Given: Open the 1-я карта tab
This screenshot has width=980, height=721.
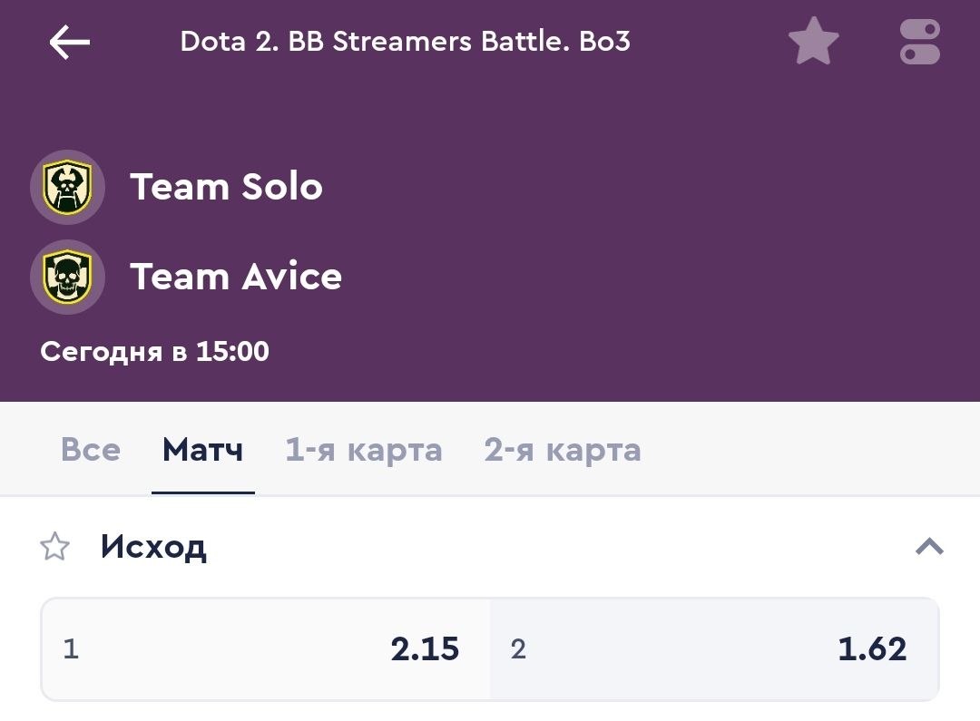Looking at the screenshot, I should (x=364, y=450).
